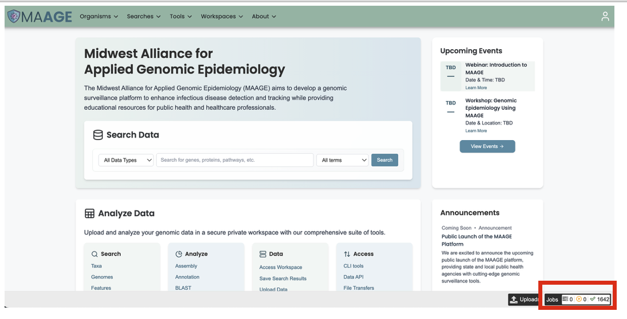The width and height of the screenshot is (627, 319).
Task: Open the Save Search Results link
Action: point(283,278)
